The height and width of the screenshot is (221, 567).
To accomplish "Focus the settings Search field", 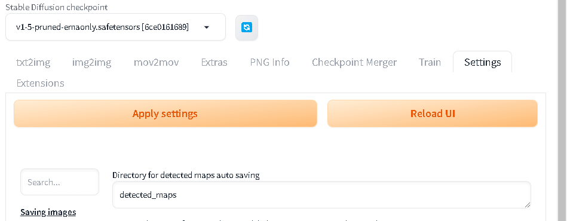I will [x=60, y=182].
